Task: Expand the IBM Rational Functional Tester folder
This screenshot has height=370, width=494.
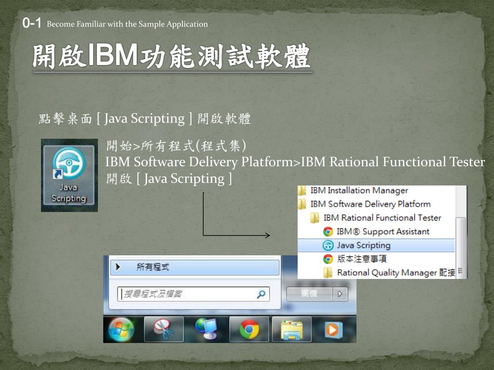Action: (x=376, y=218)
